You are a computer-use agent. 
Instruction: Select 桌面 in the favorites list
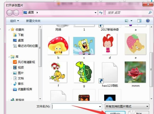[x=18, y=40]
